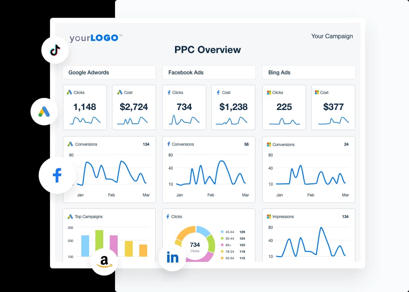This screenshot has height=292, width=409.
Task: Click the Amazon platform icon
Action: coord(104,262)
